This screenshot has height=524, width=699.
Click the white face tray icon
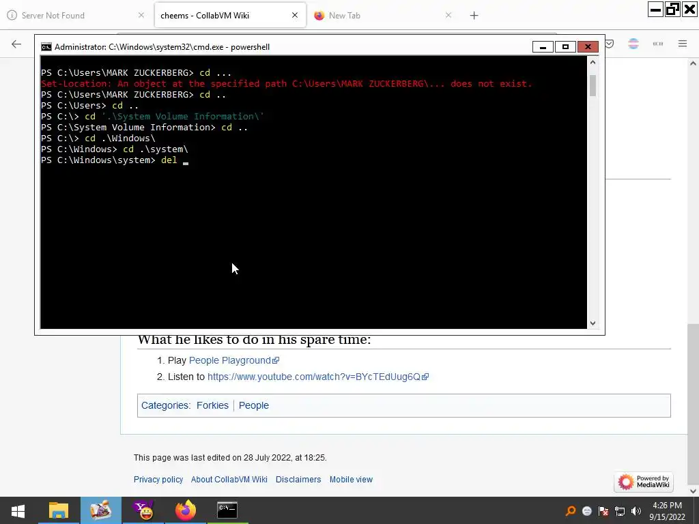click(587, 511)
